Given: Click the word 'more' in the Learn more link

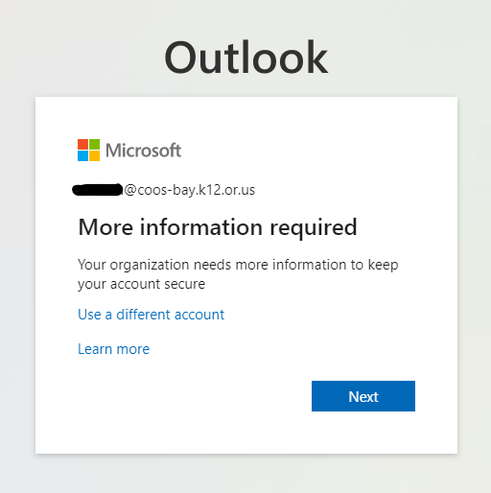Looking at the screenshot, I should click(x=133, y=349).
